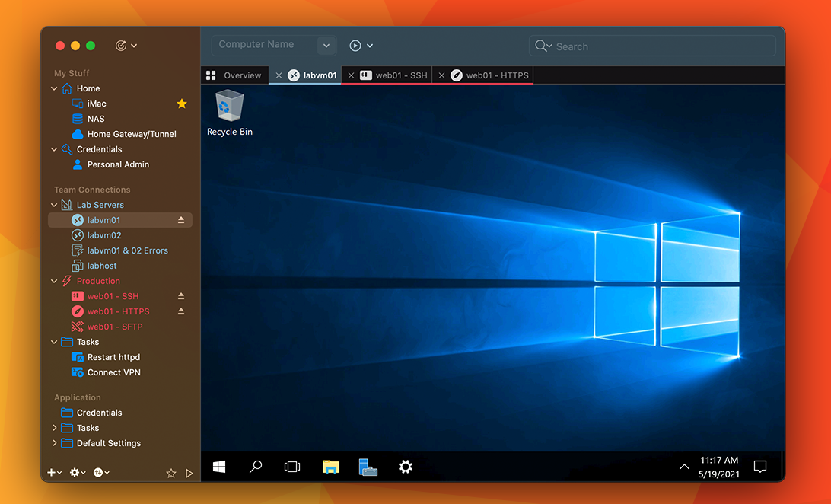Disconnect web01 - SSH with eject icon

pyautogui.click(x=181, y=296)
